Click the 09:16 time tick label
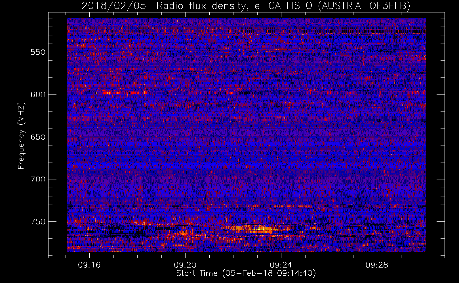This screenshot has width=459, height=283. pos(89,265)
